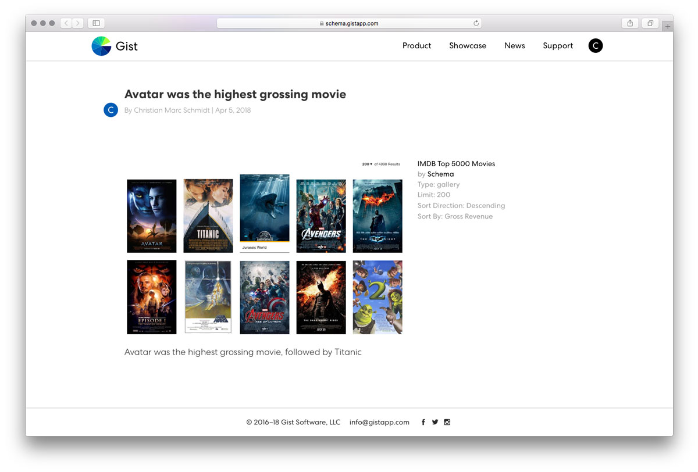Click the Gist logo
Viewport: 698px width, 472px height.
tap(115, 46)
